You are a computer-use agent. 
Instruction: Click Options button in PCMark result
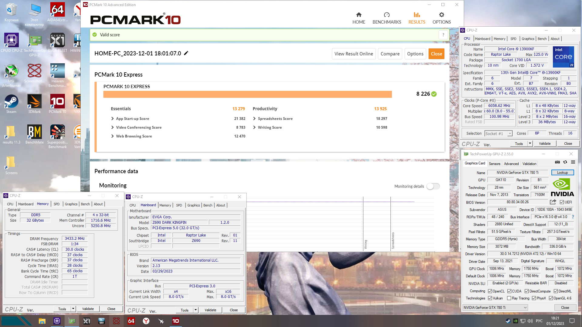coord(415,54)
